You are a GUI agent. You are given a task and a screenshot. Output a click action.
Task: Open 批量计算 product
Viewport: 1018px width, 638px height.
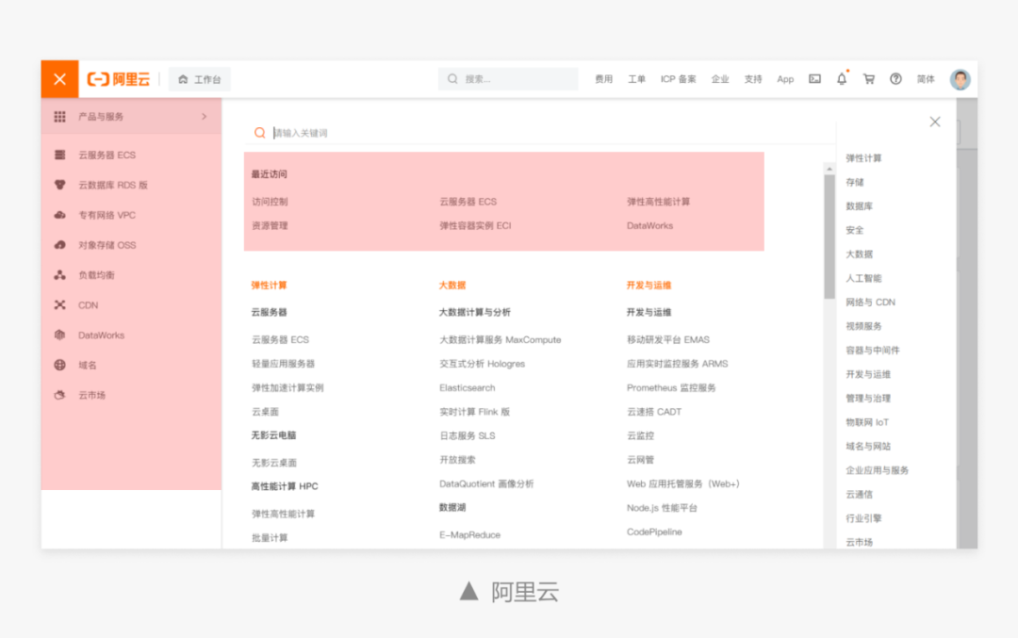click(270, 537)
